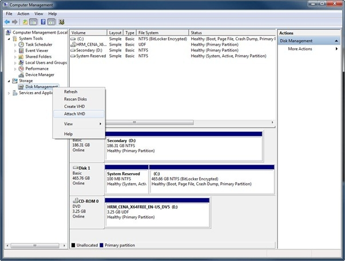345x261 pixels.
Task: Sort by the File System column header
Action: point(162,33)
